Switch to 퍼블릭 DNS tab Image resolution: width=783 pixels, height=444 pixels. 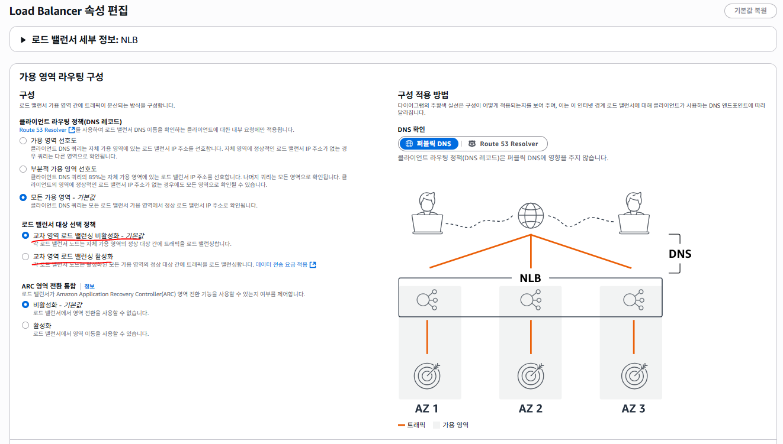coord(429,144)
